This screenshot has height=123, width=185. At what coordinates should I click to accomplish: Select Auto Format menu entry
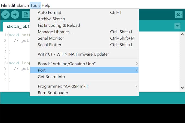tap(50, 12)
